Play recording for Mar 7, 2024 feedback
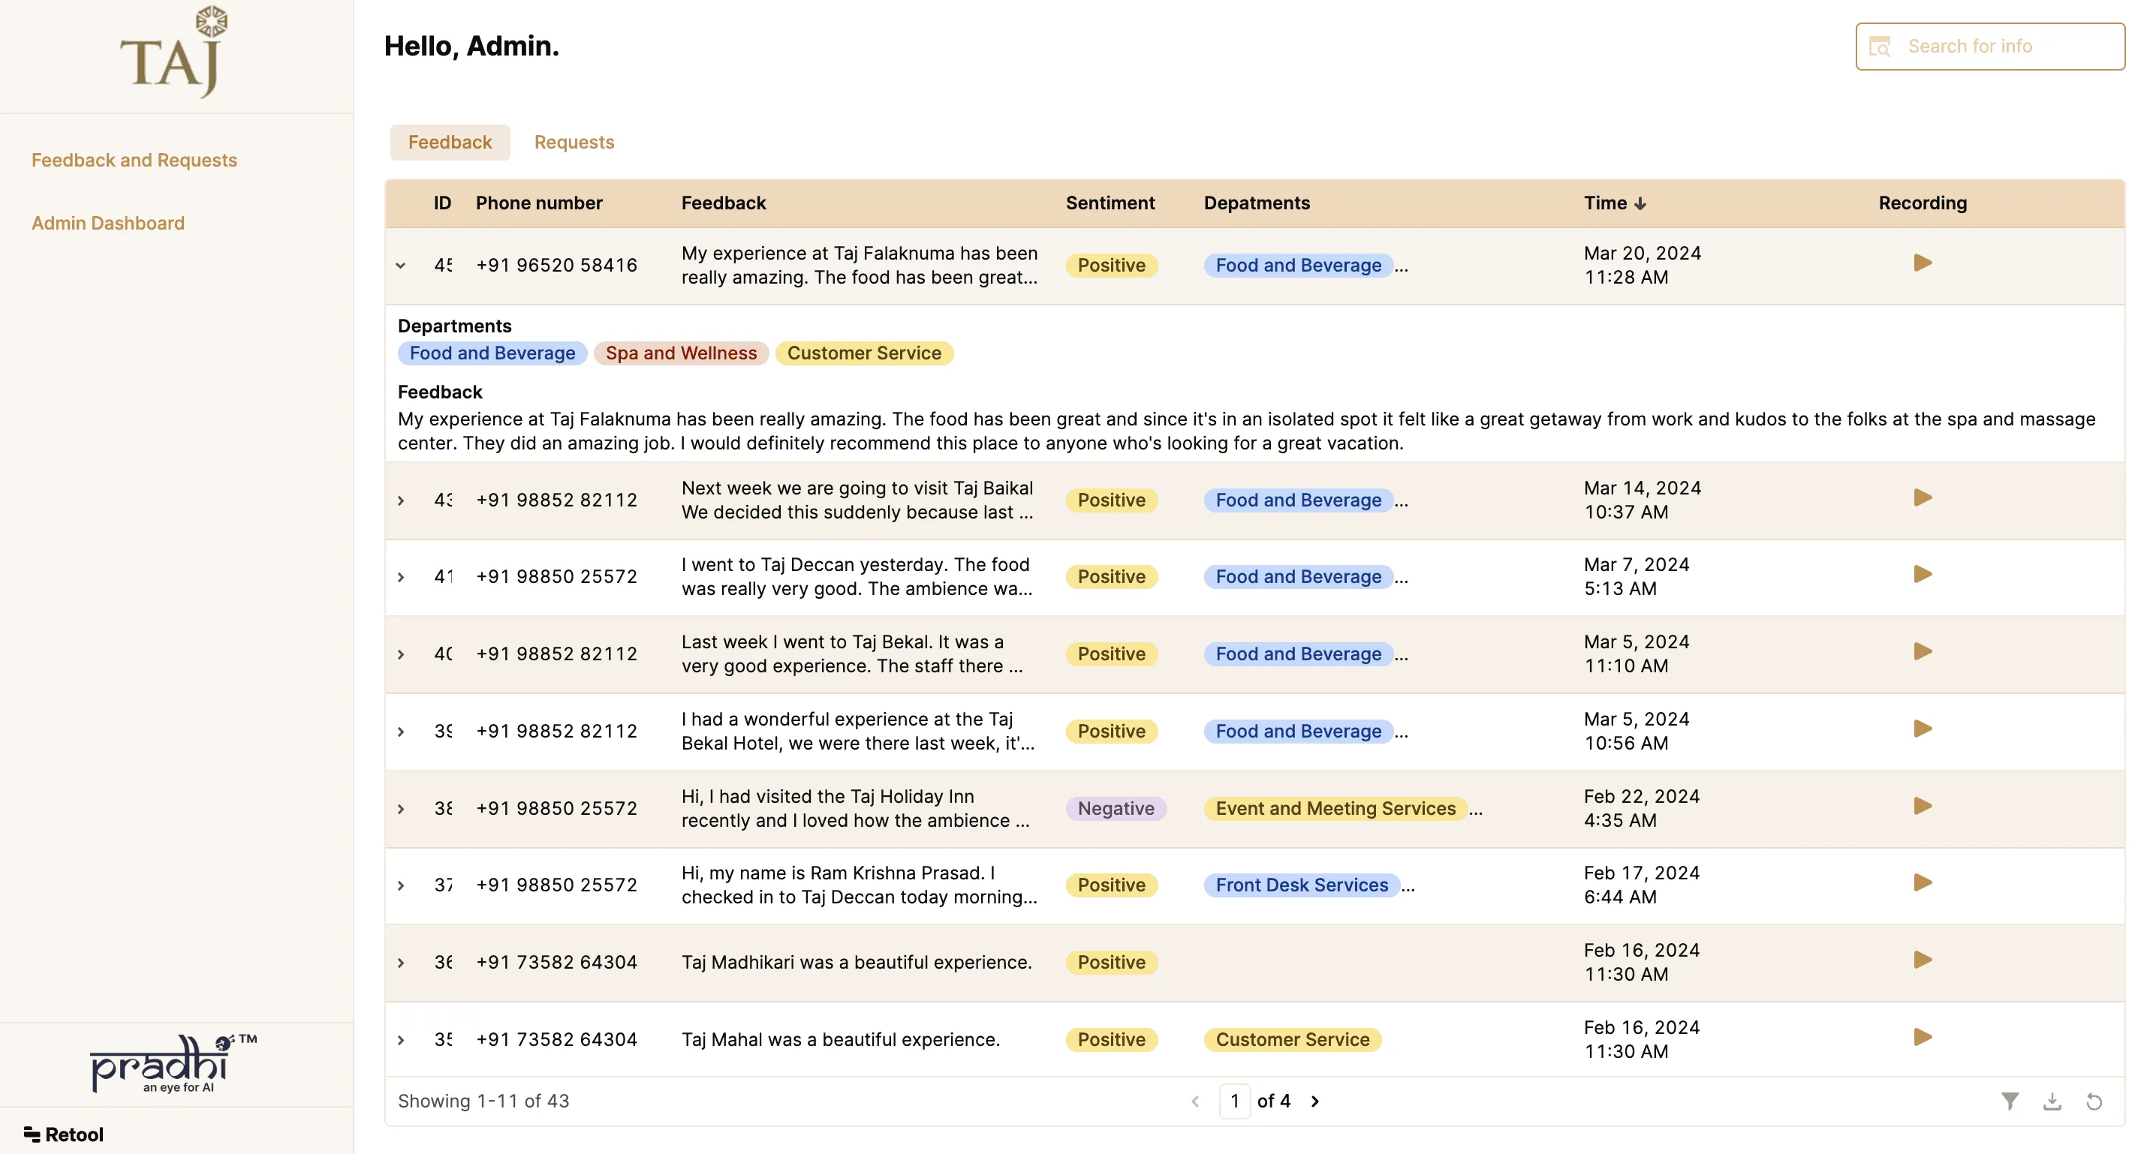The width and height of the screenshot is (2150, 1154). (x=1922, y=574)
